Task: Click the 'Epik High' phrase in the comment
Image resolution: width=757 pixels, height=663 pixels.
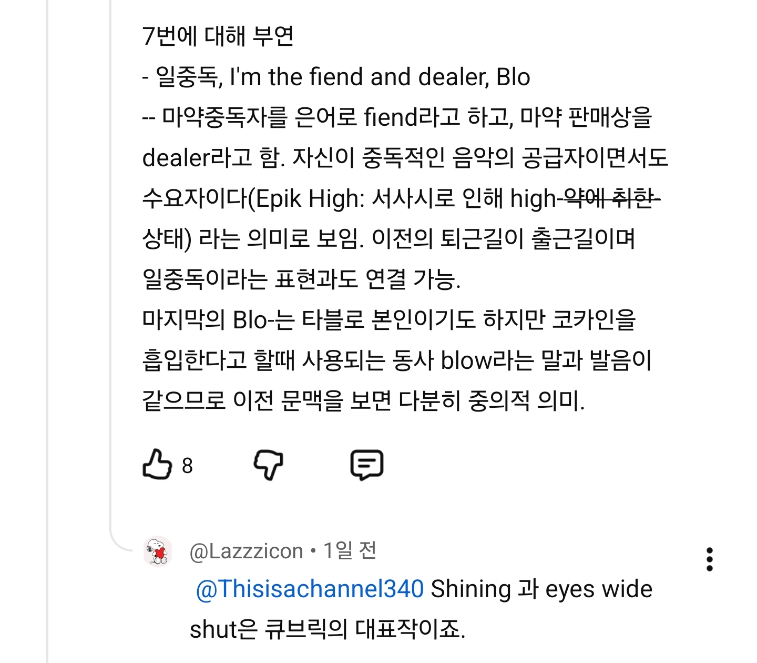Action: pyautogui.click(x=309, y=199)
